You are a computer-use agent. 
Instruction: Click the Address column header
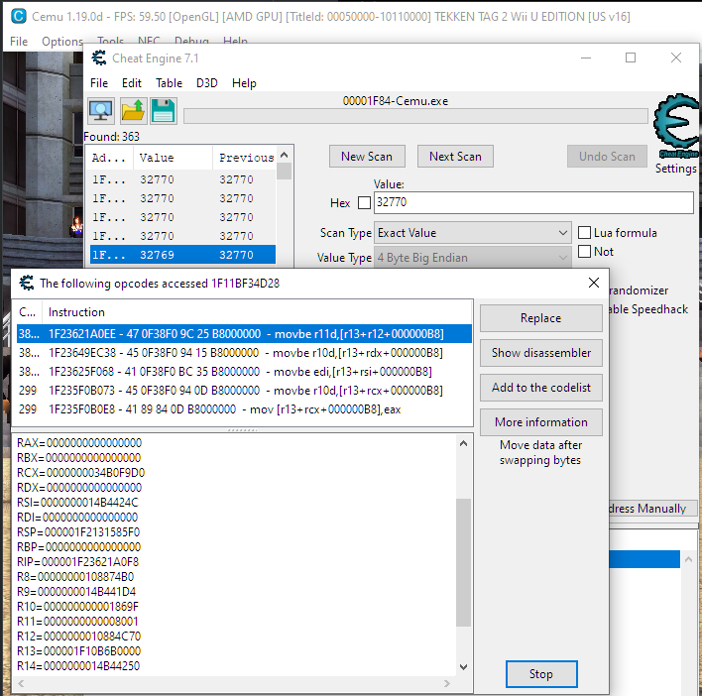109,158
